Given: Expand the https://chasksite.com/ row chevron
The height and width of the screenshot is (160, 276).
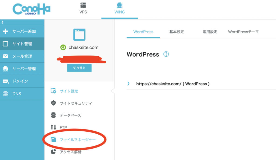Looking at the screenshot, I should pos(129,84).
